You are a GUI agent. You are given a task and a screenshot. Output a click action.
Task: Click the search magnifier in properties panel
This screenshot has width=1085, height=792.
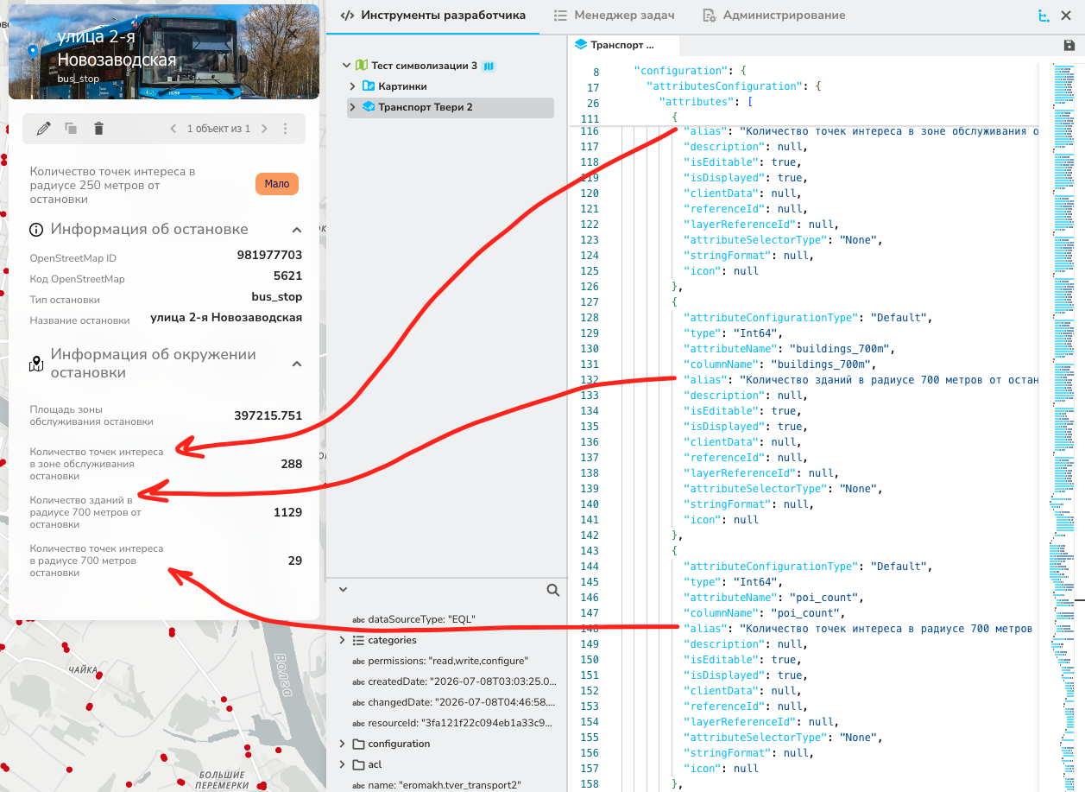pyautogui.click(x=552, y=591)
